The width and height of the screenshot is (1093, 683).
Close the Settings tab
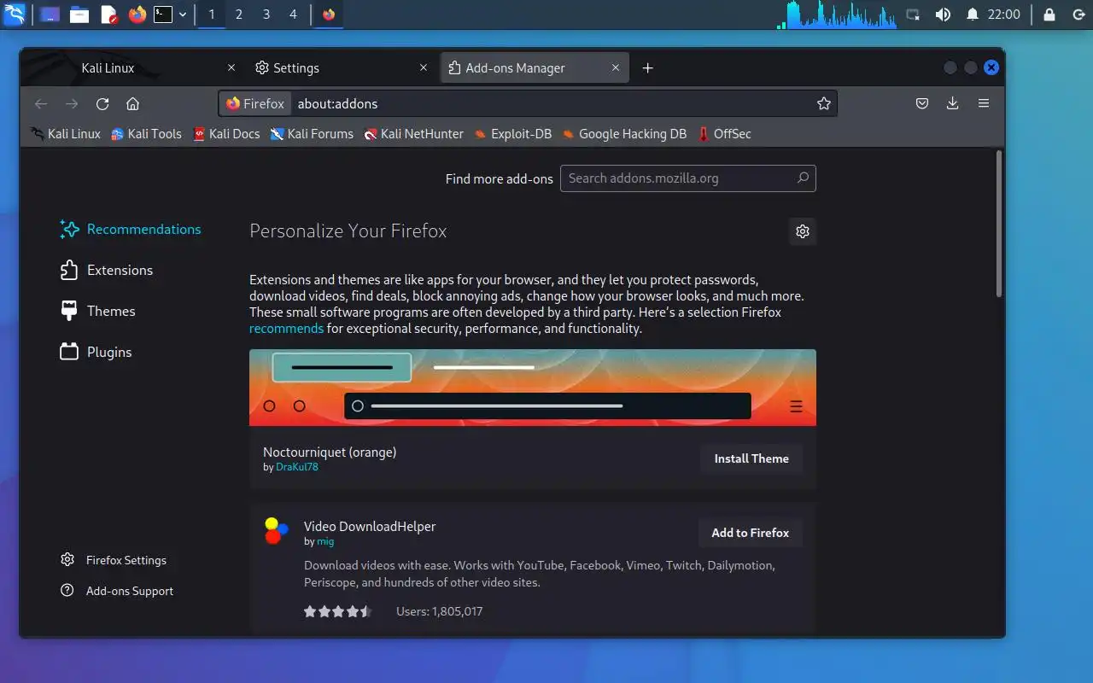coord(424,68)
